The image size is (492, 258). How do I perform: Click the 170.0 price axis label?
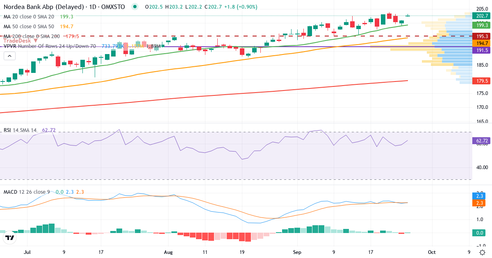[482, 107]
